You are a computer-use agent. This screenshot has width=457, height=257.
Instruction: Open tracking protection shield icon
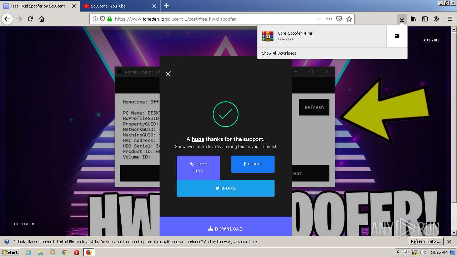pyautogui.click(x=102, y=19)
